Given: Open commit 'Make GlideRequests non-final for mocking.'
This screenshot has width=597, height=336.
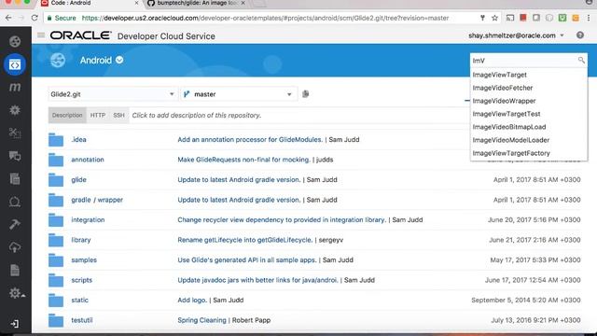Looking at the screenshot, I should coord(243,160).
